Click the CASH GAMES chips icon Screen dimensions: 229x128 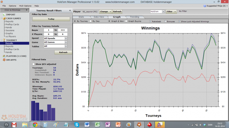pyautogui.click(x=4, y=19)
